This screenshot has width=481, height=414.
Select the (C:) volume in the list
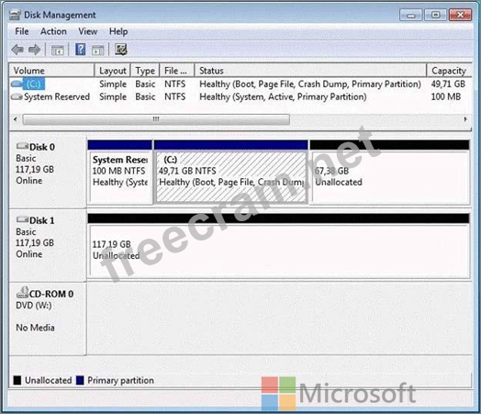coord(33,84)
